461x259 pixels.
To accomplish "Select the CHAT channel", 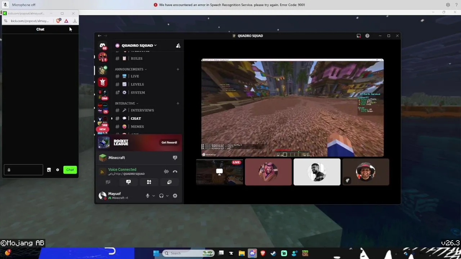I will 136,118.
